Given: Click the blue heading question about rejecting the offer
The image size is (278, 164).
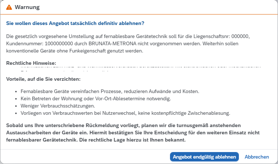Looking at the screenshot, I should coord(75,23).
